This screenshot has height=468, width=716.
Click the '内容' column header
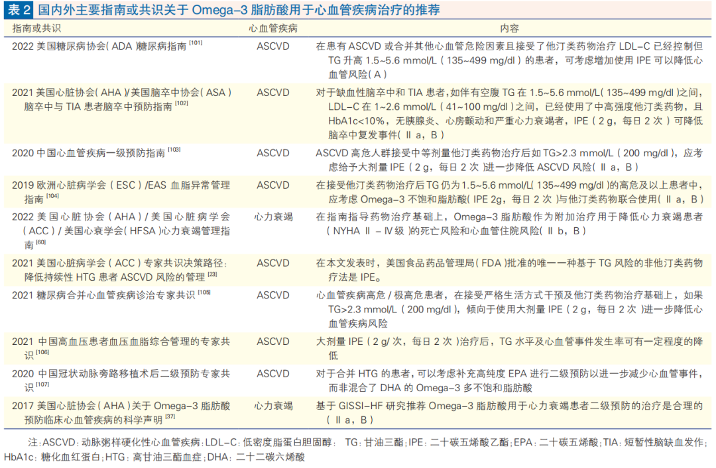[x=509, y=28]
